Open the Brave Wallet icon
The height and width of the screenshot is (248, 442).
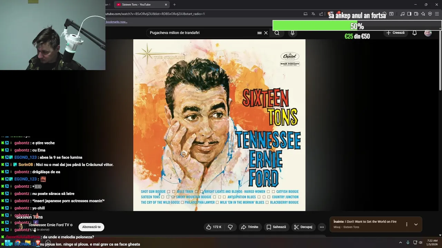416,14
